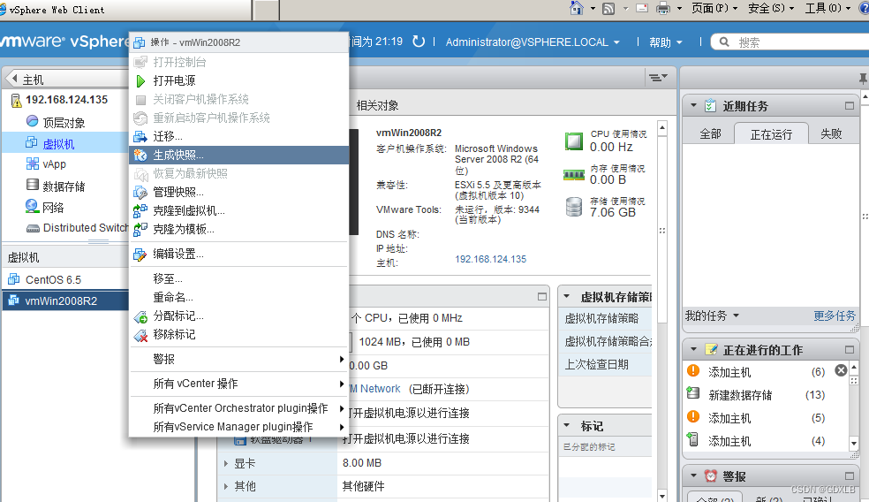Screen dimensions: 869x502
Task: Expand the 其他 hardware row
Action: click(x=225, y=486)
